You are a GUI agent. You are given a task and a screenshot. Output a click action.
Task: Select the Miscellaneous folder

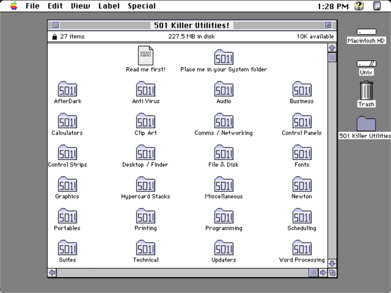click(x=224, y=184)
